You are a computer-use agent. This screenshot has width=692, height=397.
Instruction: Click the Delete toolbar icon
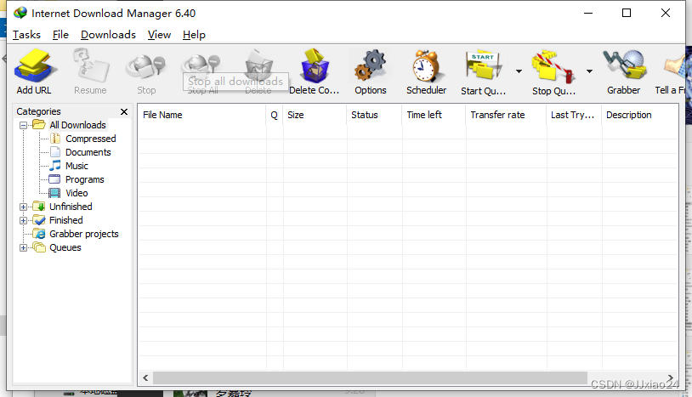(258, 64)
